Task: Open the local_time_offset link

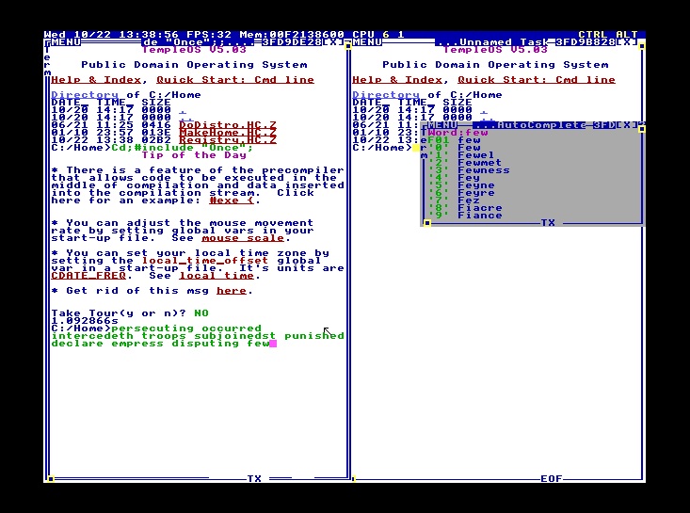Action: 205,261
